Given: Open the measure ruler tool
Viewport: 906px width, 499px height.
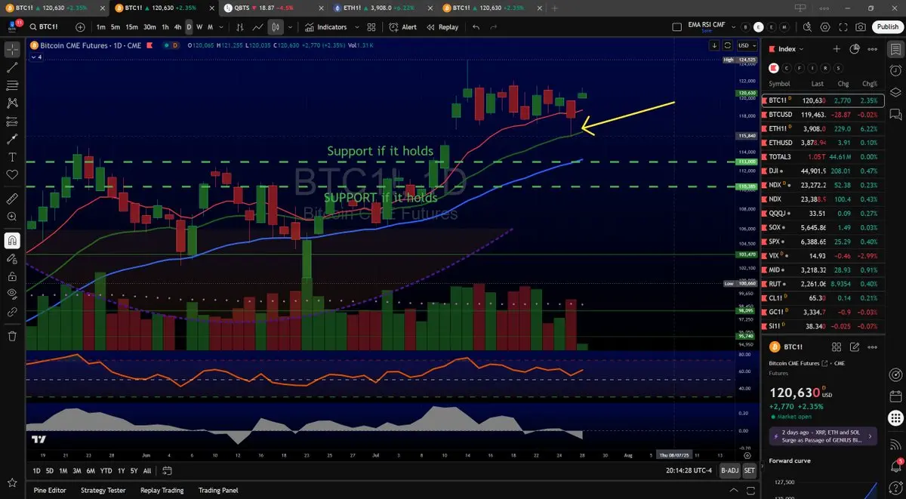Looking at the screenshot, I should pos(12,199).
